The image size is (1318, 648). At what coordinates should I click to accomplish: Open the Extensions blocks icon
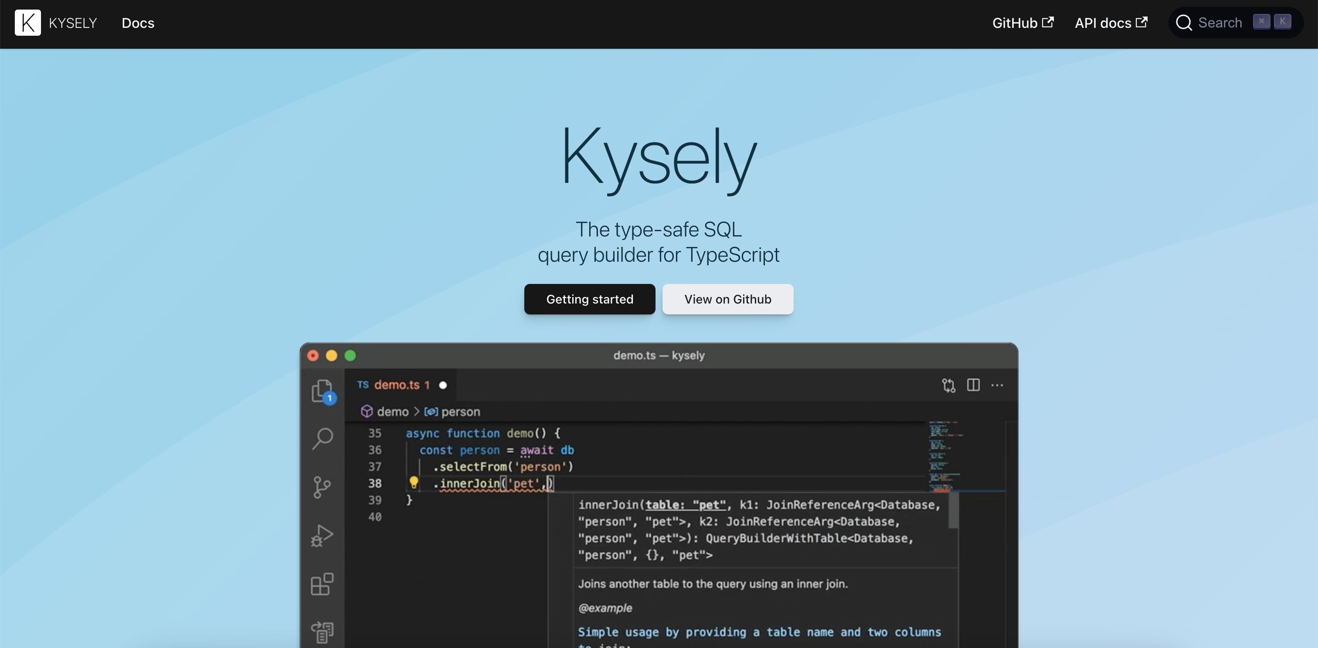pos(322,584)
